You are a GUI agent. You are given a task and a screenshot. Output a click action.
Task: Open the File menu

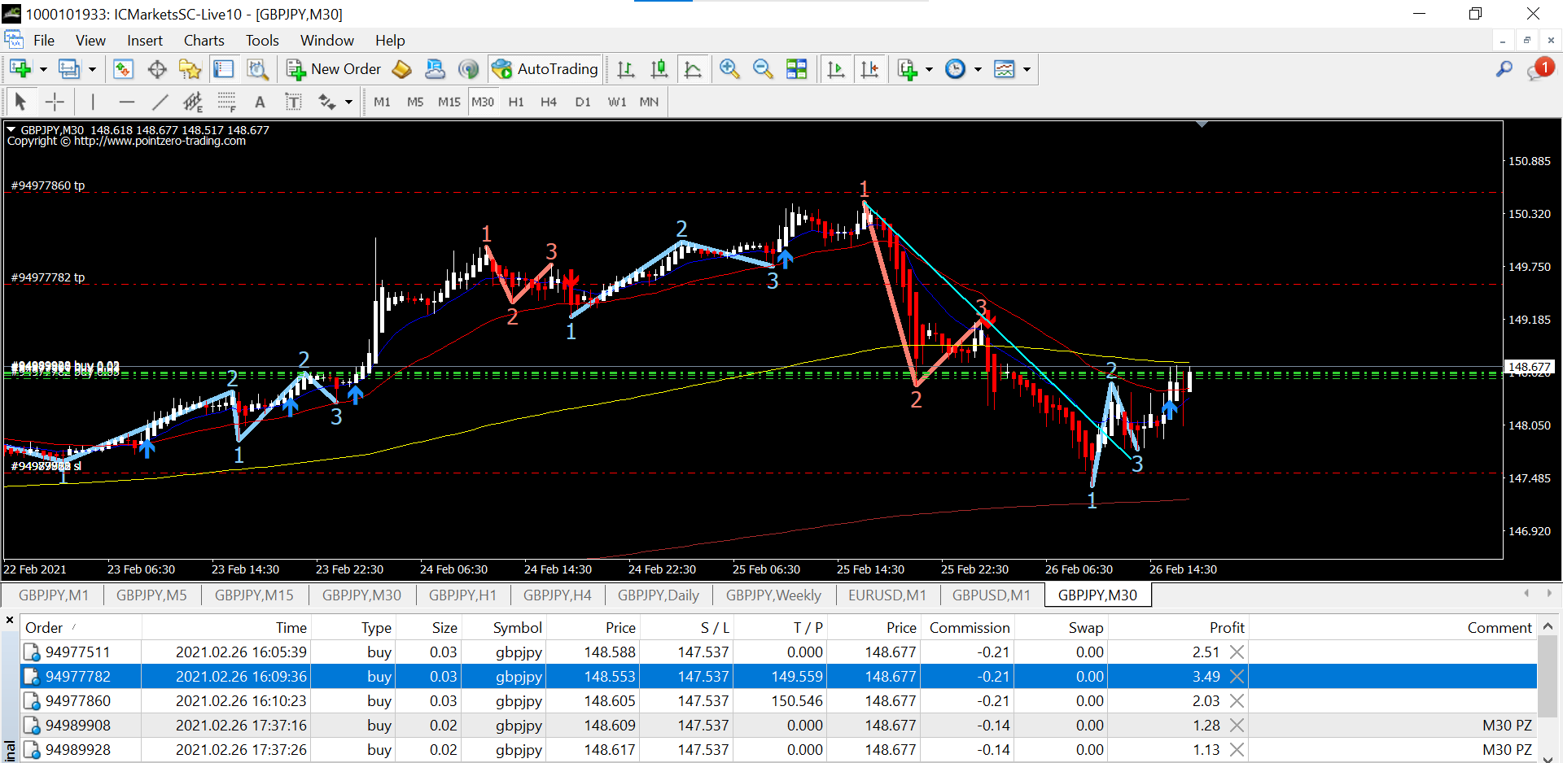coord(44,41)
